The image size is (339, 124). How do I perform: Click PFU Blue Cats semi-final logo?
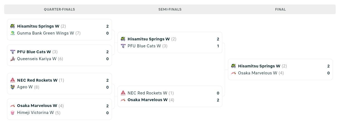click(x=123, y=46)
